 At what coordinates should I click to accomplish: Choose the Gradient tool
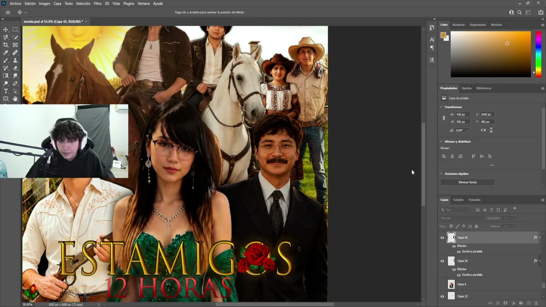coord(6,75)
